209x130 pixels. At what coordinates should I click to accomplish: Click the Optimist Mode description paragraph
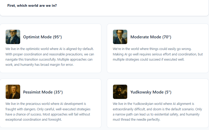coord(50,57)
